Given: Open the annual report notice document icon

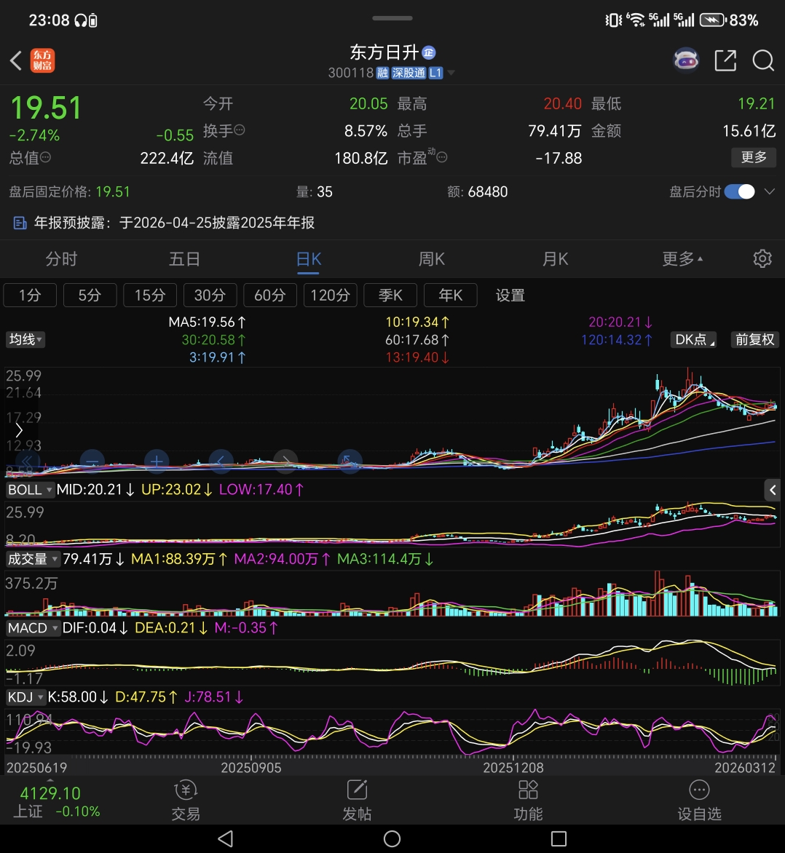Looking at the screenshot, I should point(20,223).
